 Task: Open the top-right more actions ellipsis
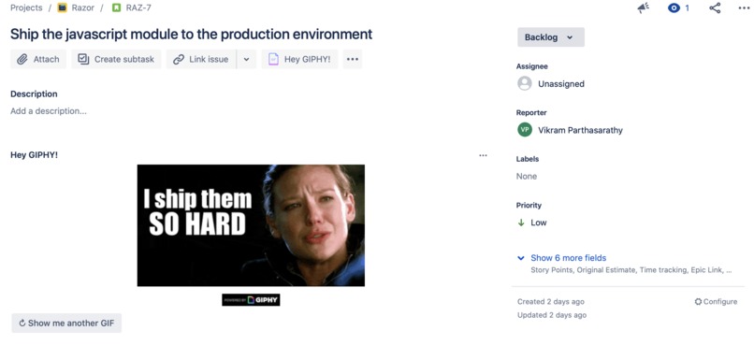click(744, 7)
